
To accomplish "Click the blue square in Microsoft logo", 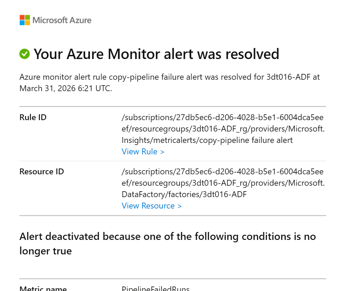I will point(22,23).
